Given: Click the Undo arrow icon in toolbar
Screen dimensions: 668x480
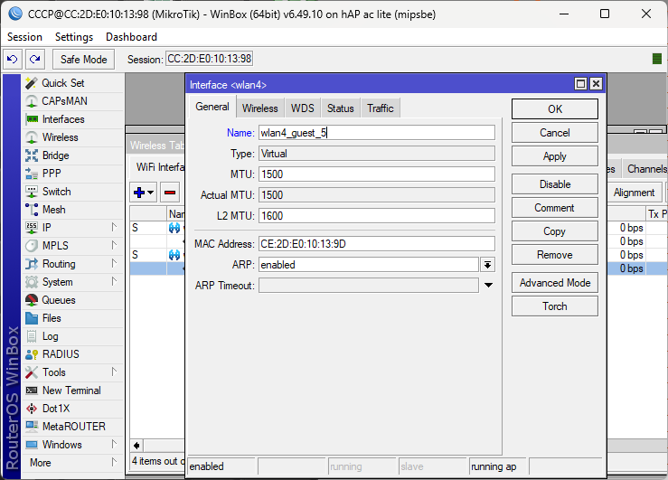Looking at the screenshot, I should [13, 59].
